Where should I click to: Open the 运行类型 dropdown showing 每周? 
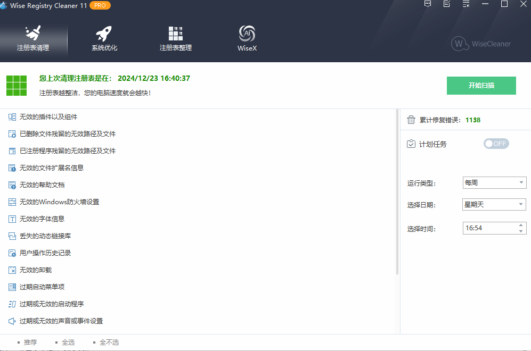tap(494, 182)
